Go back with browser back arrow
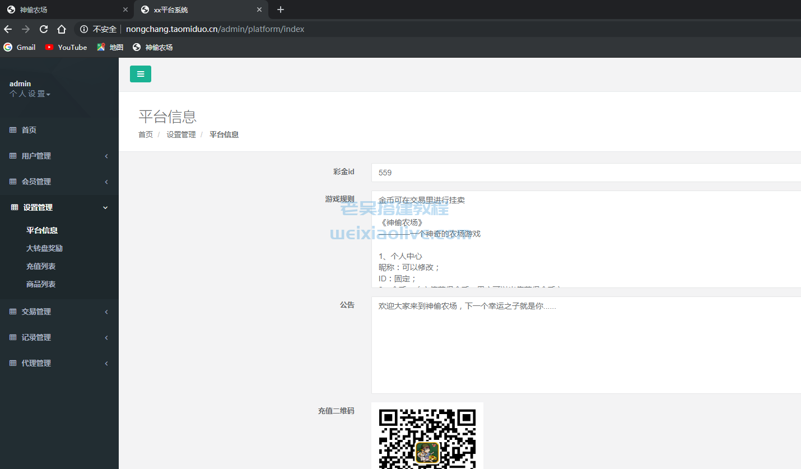Screen dimensions: 801x469 point(8,29)
